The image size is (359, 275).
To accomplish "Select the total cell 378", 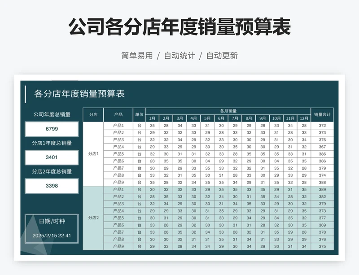I will pyautogui.click(x=322, y=232).
